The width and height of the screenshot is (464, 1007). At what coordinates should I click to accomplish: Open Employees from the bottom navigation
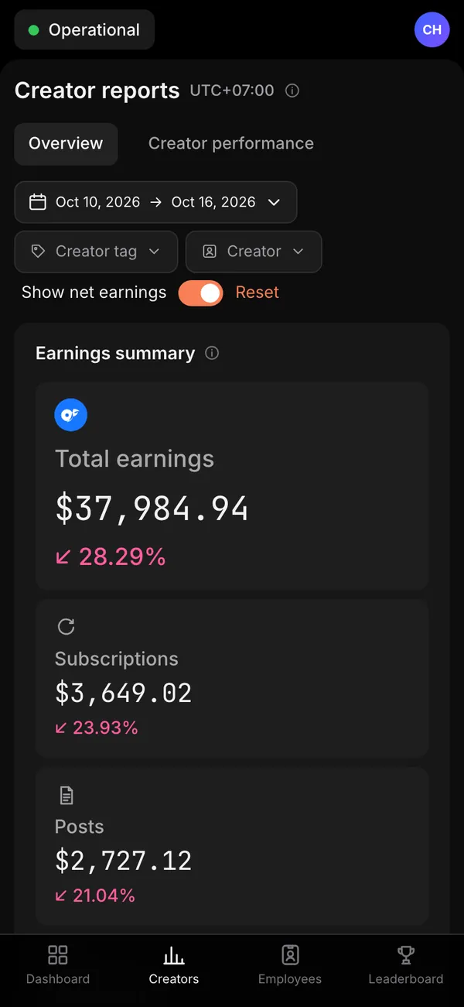click(x=290, y=964)
